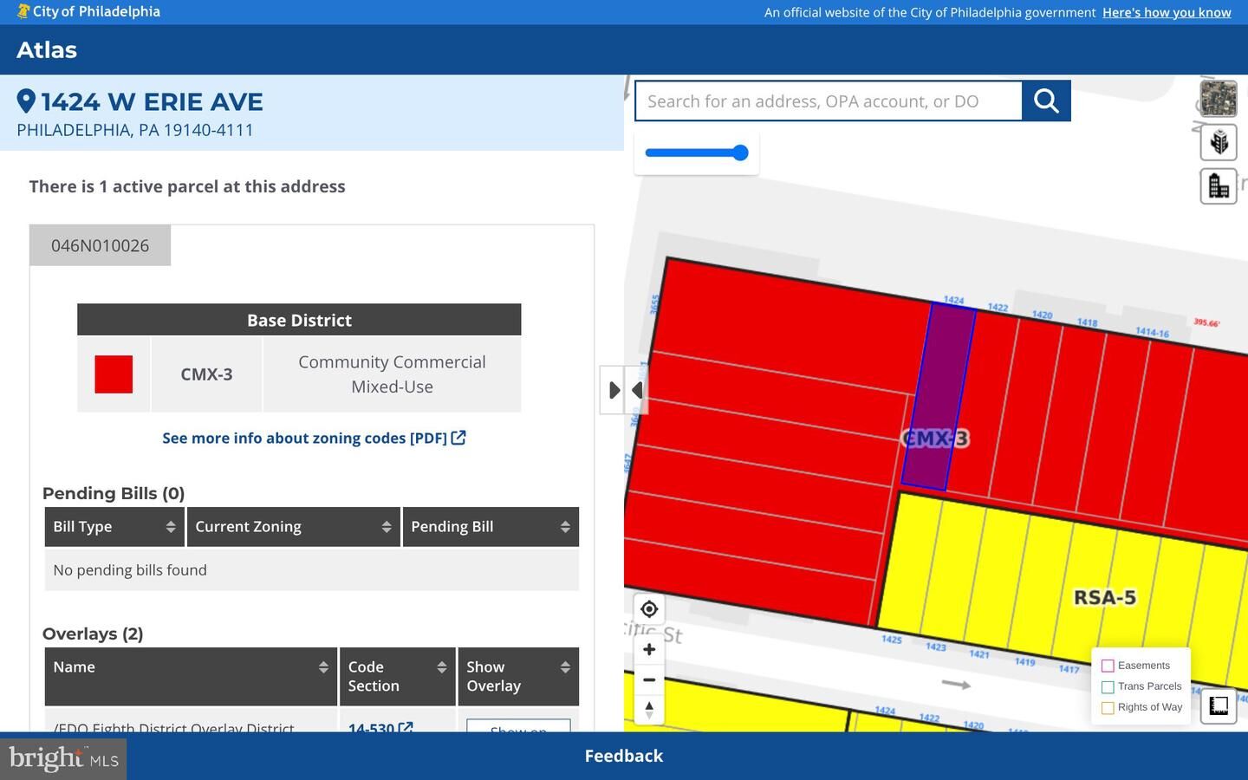Click the RSA-5 zoning label on map
The width and height of the screenshot is (1248, 780).
tap(1105, 598)
